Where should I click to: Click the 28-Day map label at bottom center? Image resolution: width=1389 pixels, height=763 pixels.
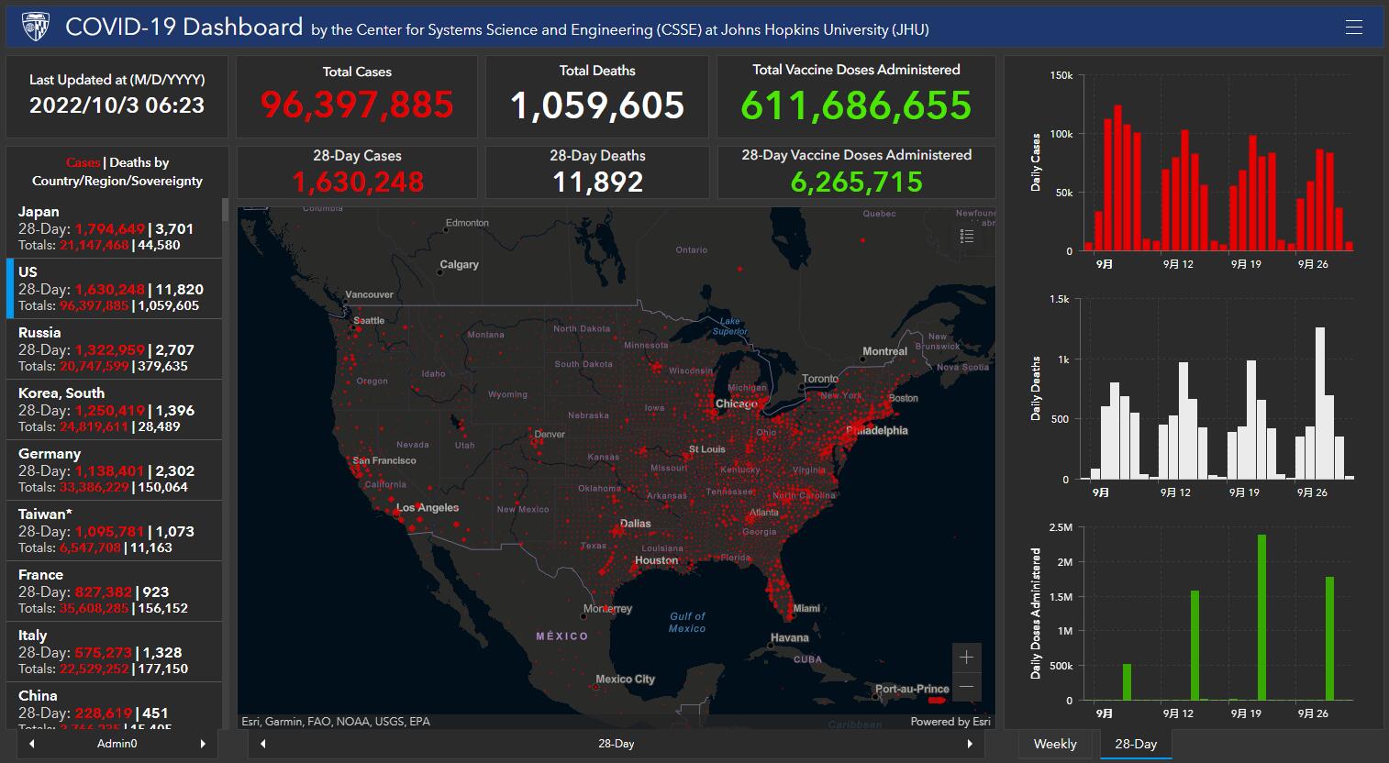(616, 744)
